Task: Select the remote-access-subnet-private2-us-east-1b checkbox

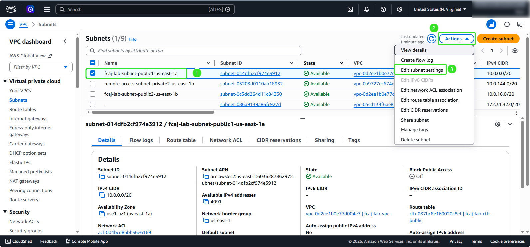Action: pos(93,84)
